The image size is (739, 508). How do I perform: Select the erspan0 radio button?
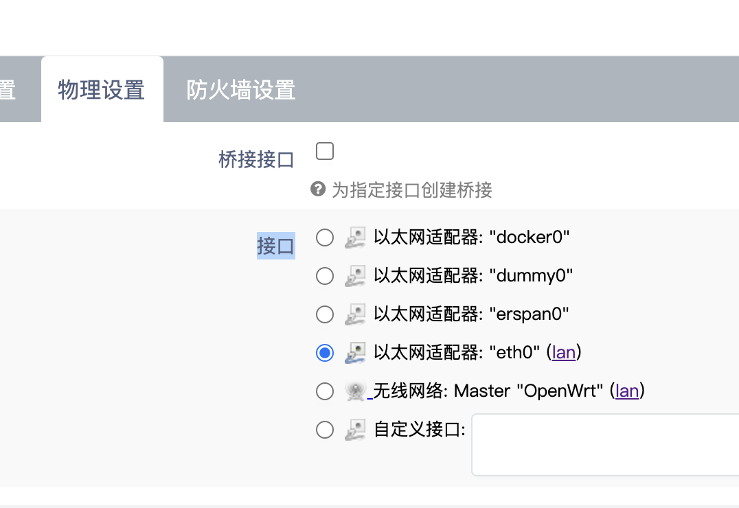(325, 314)
